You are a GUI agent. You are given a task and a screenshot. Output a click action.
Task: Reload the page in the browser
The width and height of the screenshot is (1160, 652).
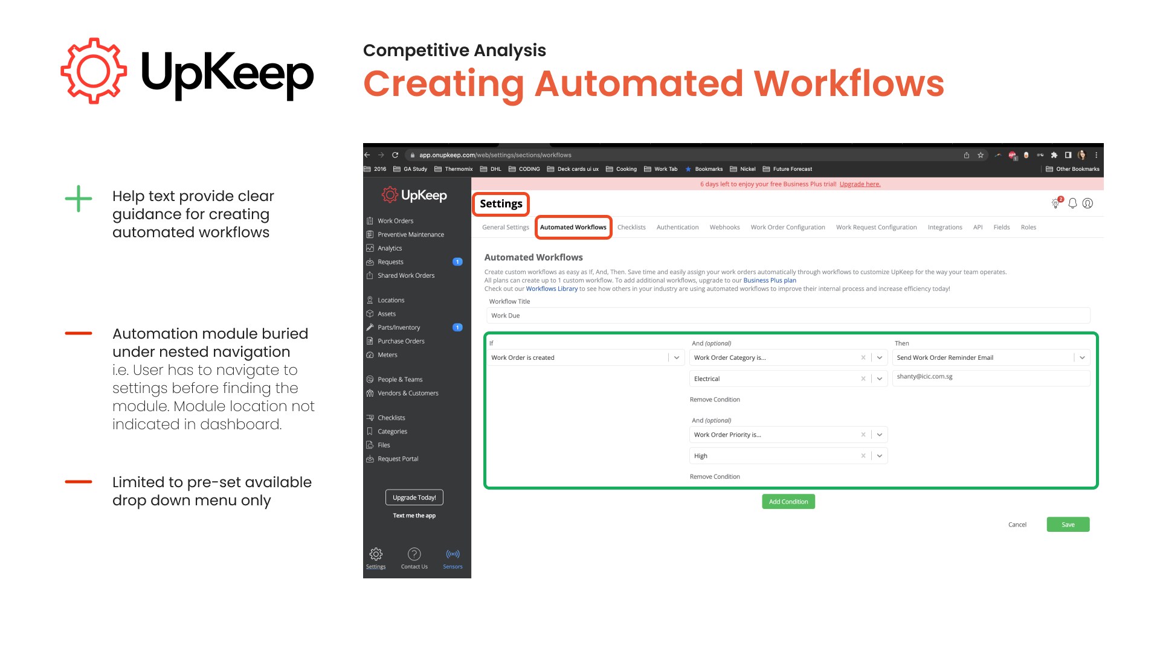pyautogui.click(x=395, y=155)
